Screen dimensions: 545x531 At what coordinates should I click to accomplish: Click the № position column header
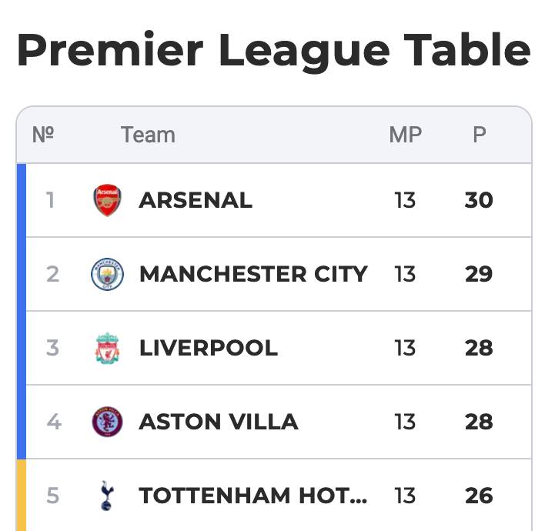[x=43, y=135]
